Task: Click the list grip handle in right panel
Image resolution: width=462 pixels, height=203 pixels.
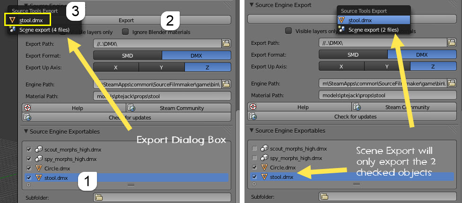Action: [x=357, y=184]
